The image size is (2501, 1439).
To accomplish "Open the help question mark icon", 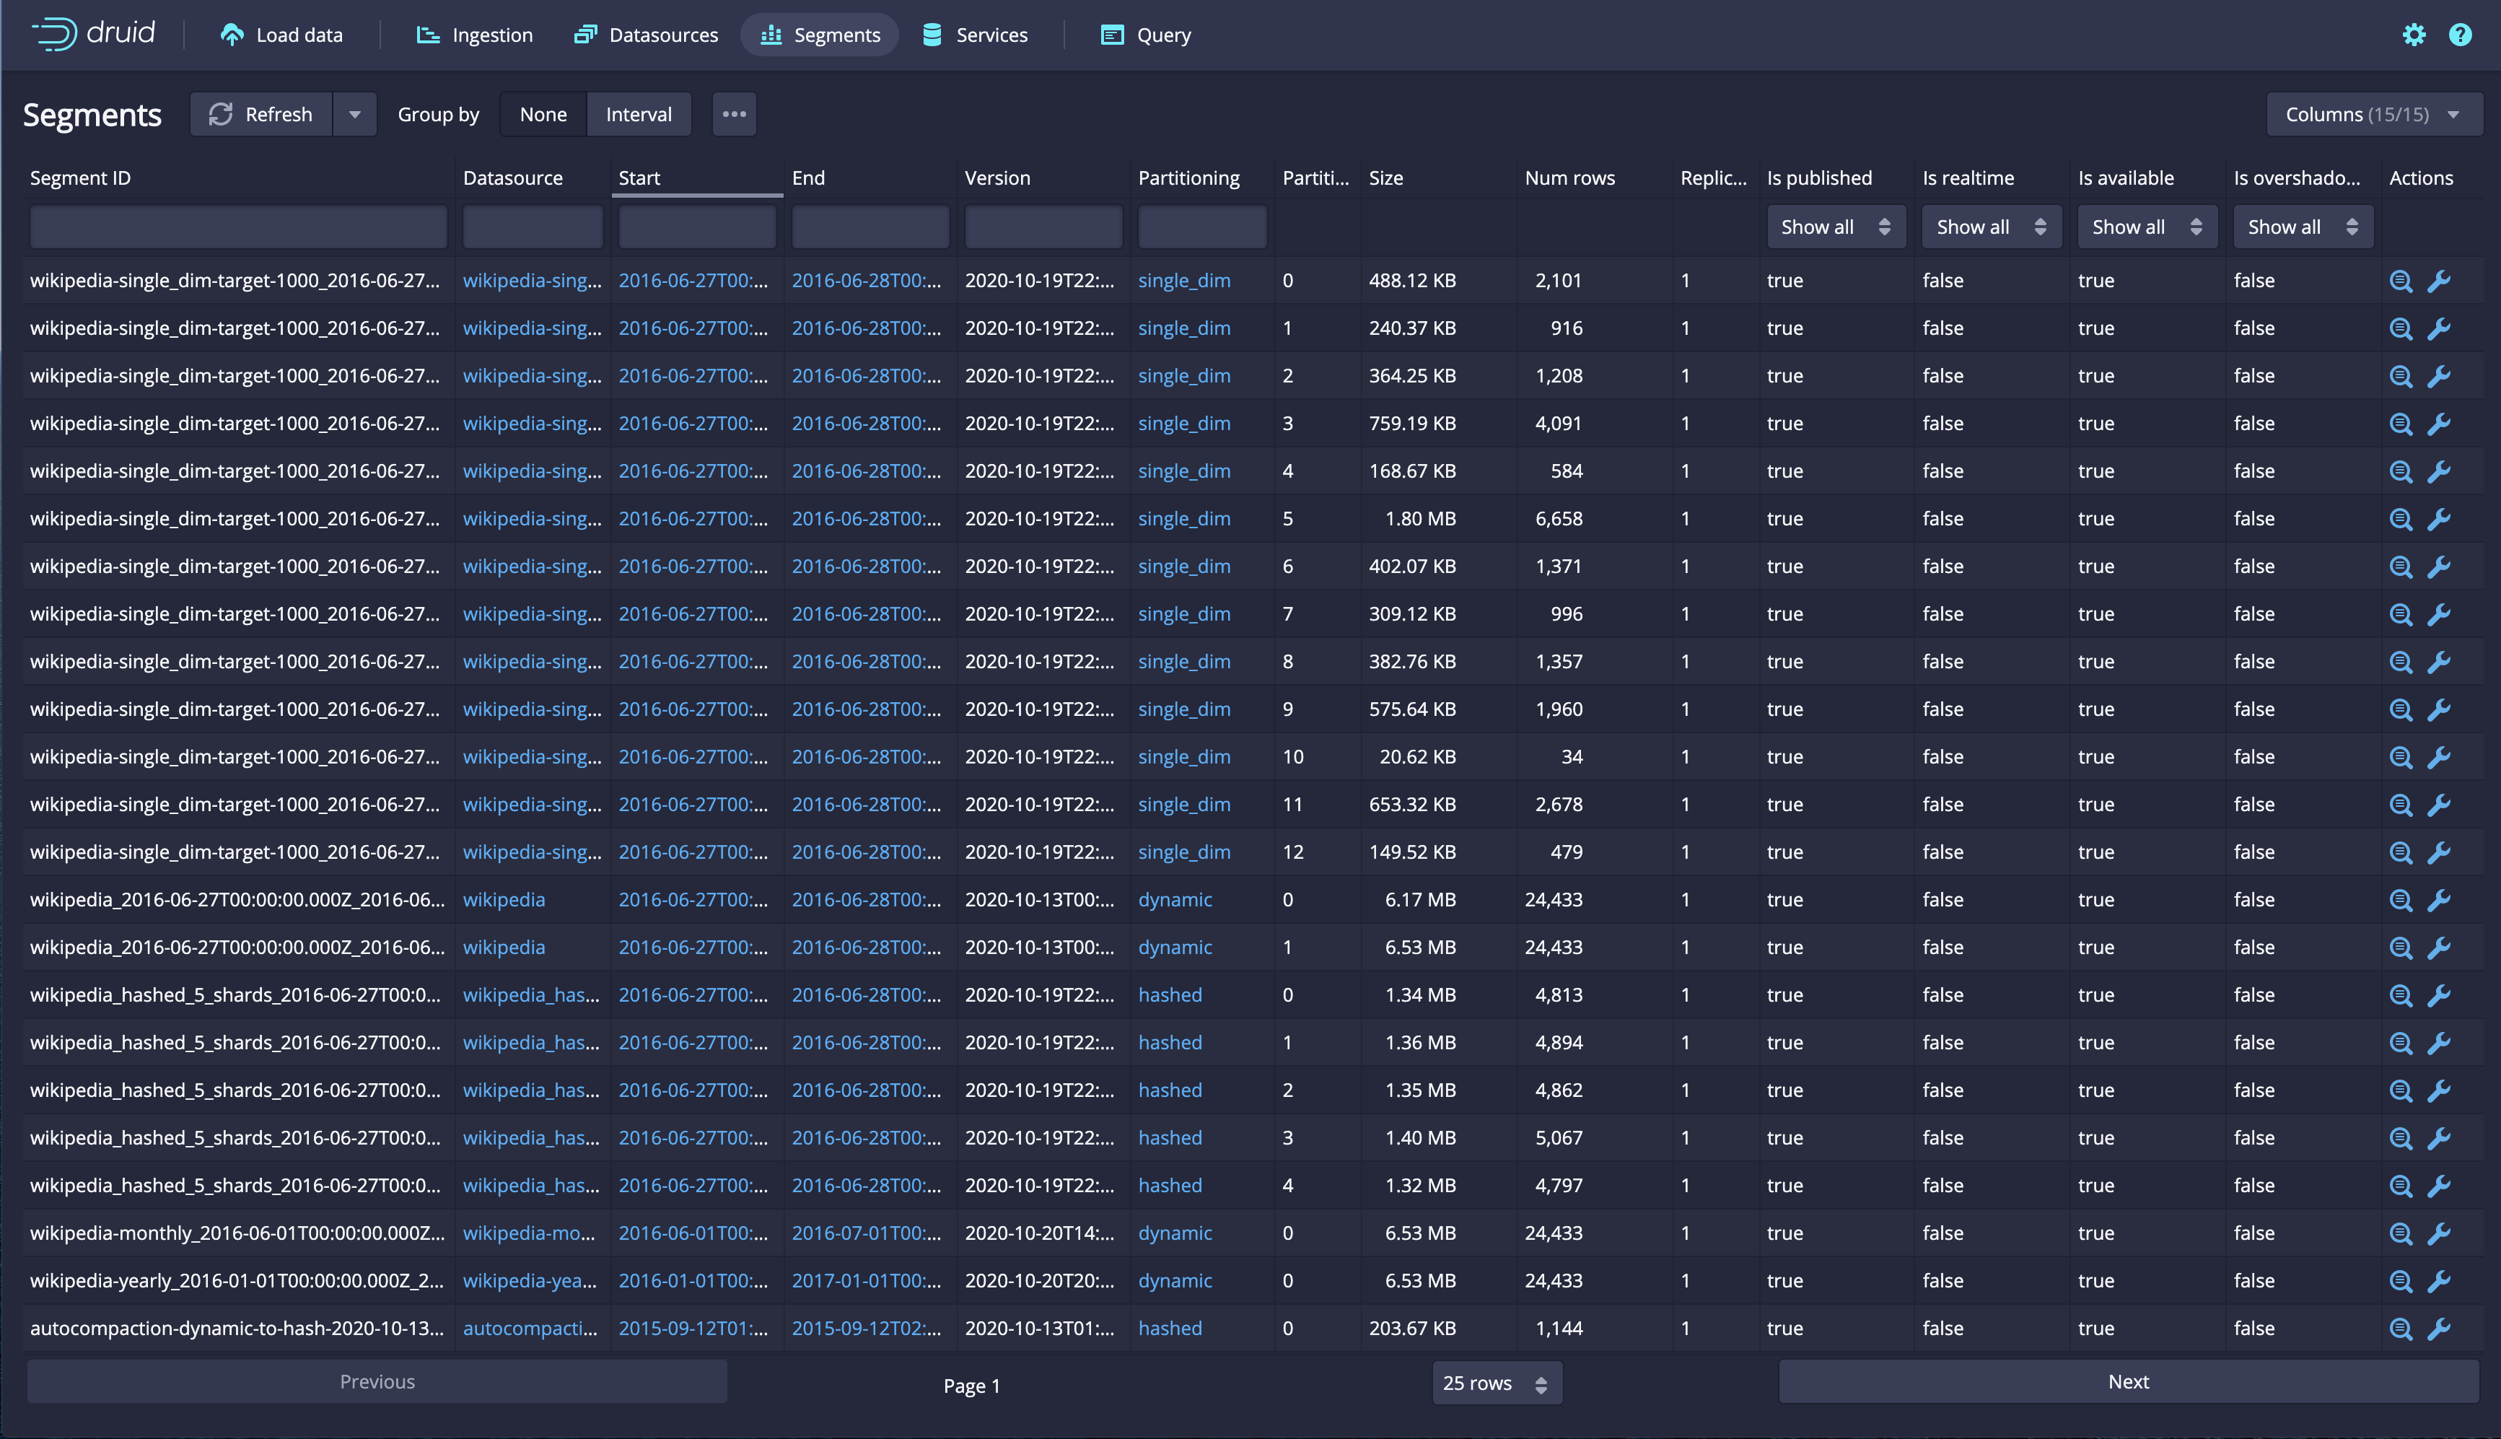I will [x=2459, y=35].
